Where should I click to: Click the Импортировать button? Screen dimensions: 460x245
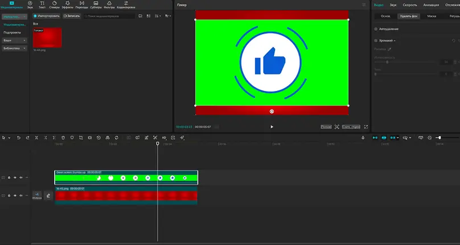coord(46,16)
